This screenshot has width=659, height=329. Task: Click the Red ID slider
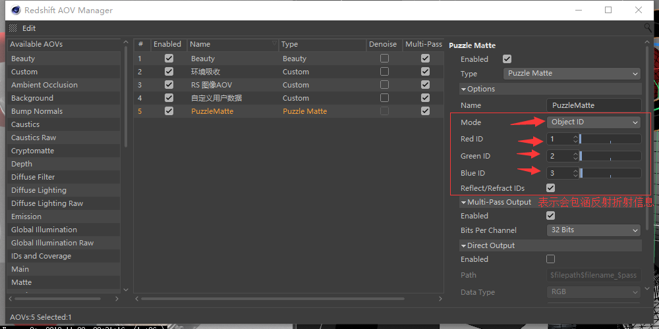pyautogui.click(x=610, y=139)
